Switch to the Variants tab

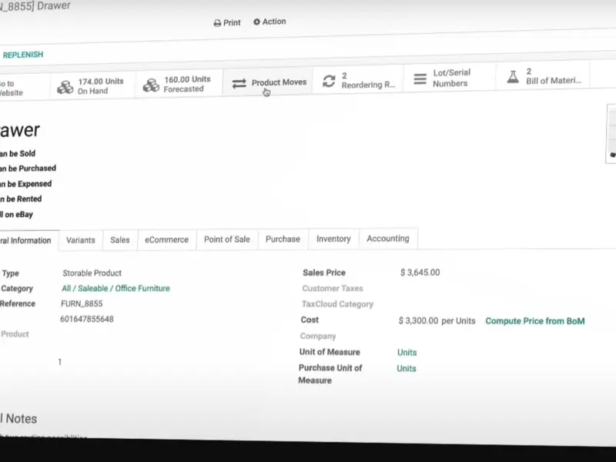point(81,240)
